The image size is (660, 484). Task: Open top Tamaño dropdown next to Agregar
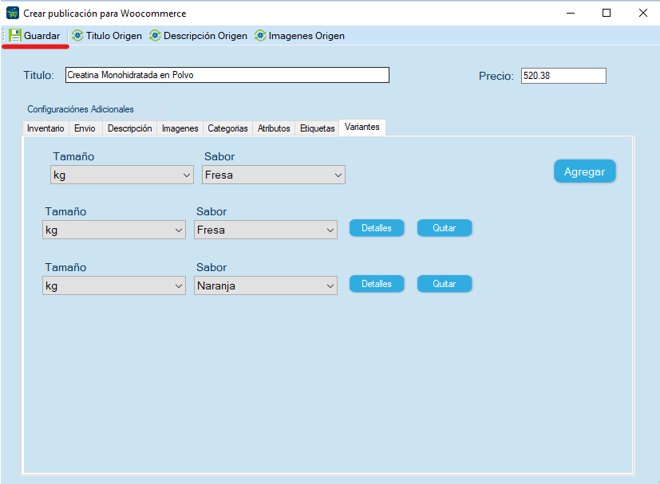(122, 175)
